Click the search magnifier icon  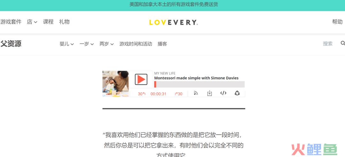coord(342,43)
